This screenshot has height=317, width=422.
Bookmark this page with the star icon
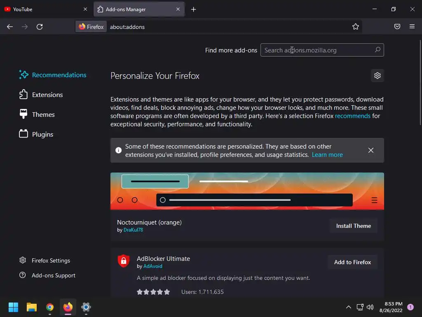[356, 26]
